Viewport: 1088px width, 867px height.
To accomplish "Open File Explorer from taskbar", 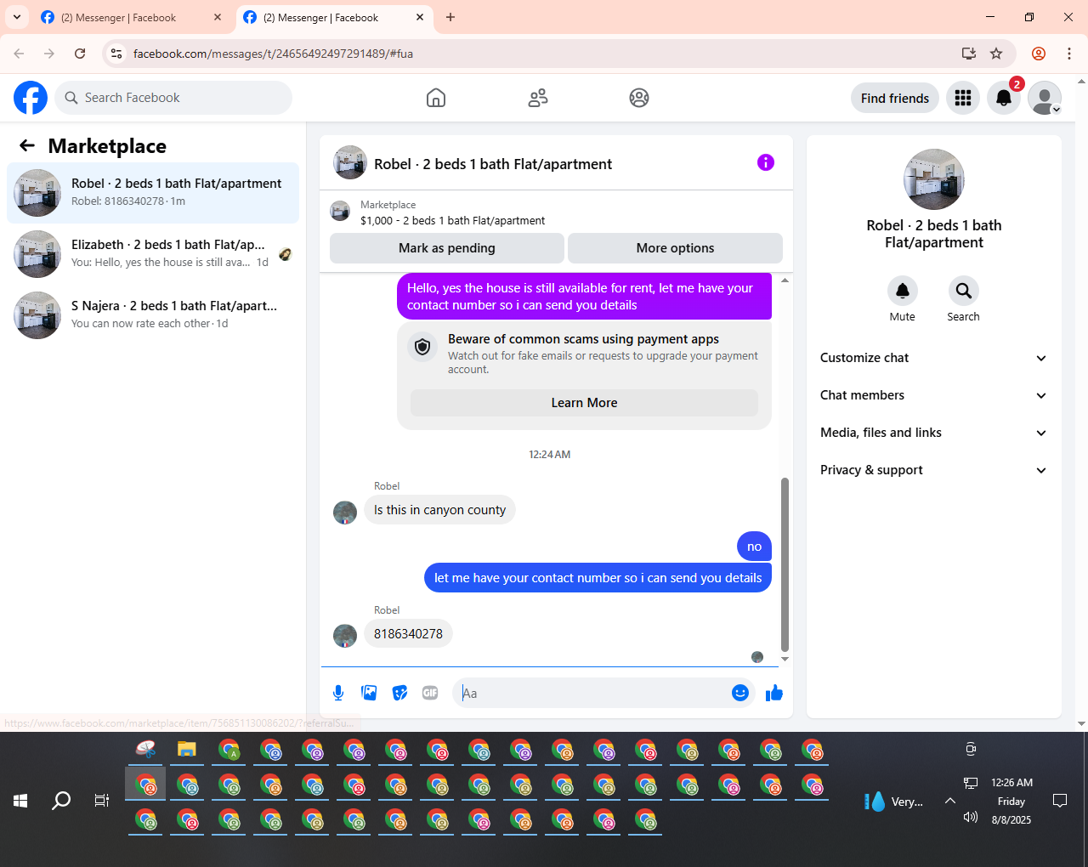I will pyautogui.click(x=187, y=750).
